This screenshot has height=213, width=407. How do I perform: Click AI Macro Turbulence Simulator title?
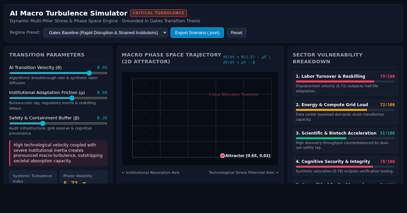pyautogui.click(x=69, y=13)
